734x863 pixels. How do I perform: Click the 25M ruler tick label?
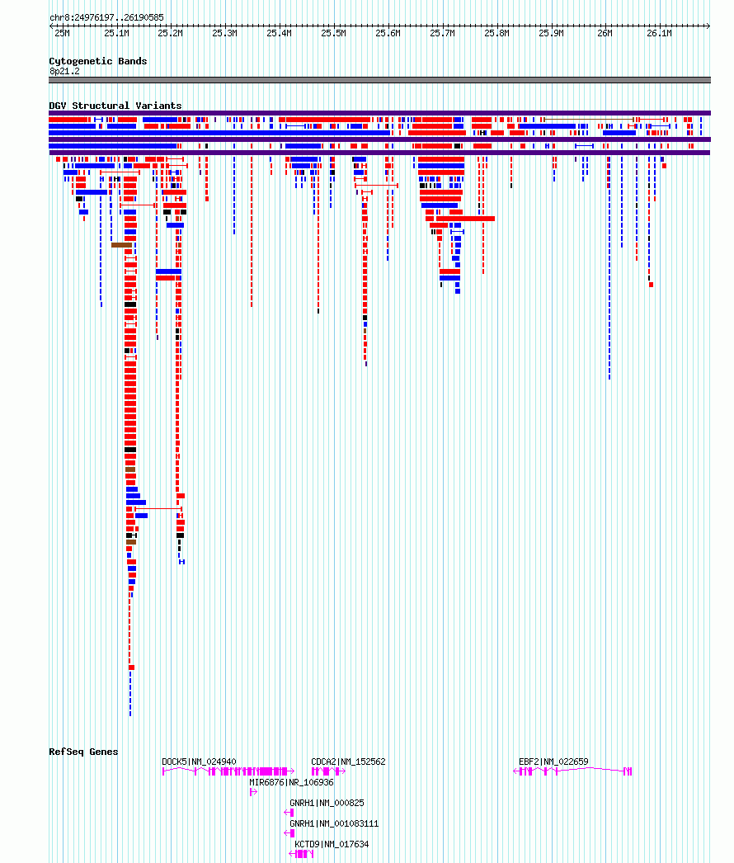[x=62, y=33]
